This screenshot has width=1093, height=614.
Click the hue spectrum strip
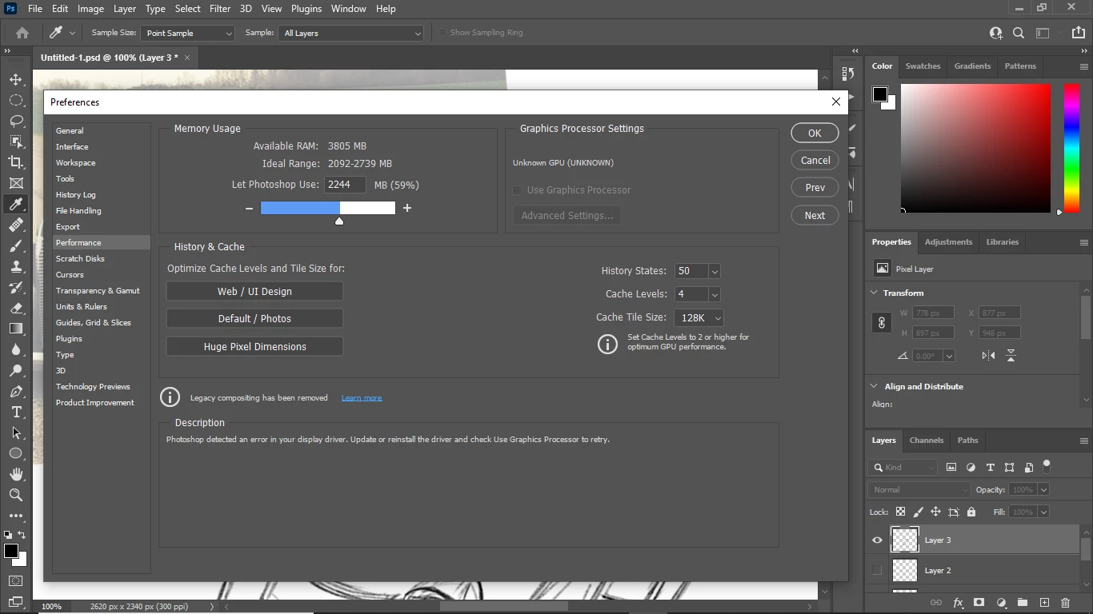[1071, 148]
